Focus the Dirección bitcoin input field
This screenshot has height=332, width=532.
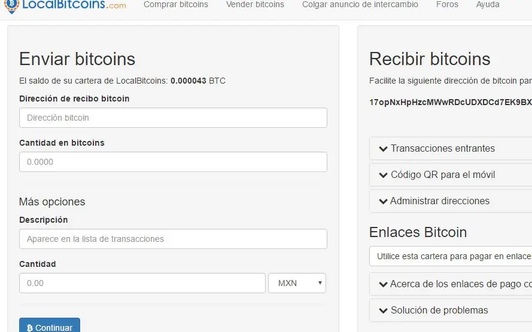point(173,118)
